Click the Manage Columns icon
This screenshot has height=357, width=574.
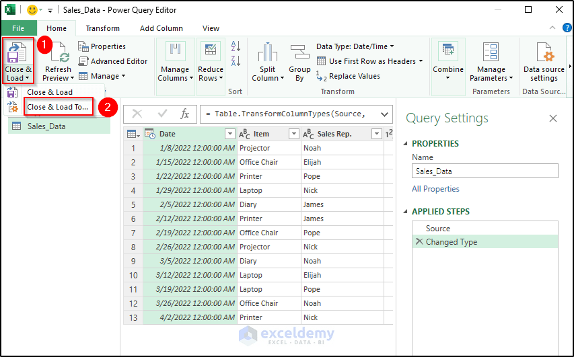click(175, 52)
